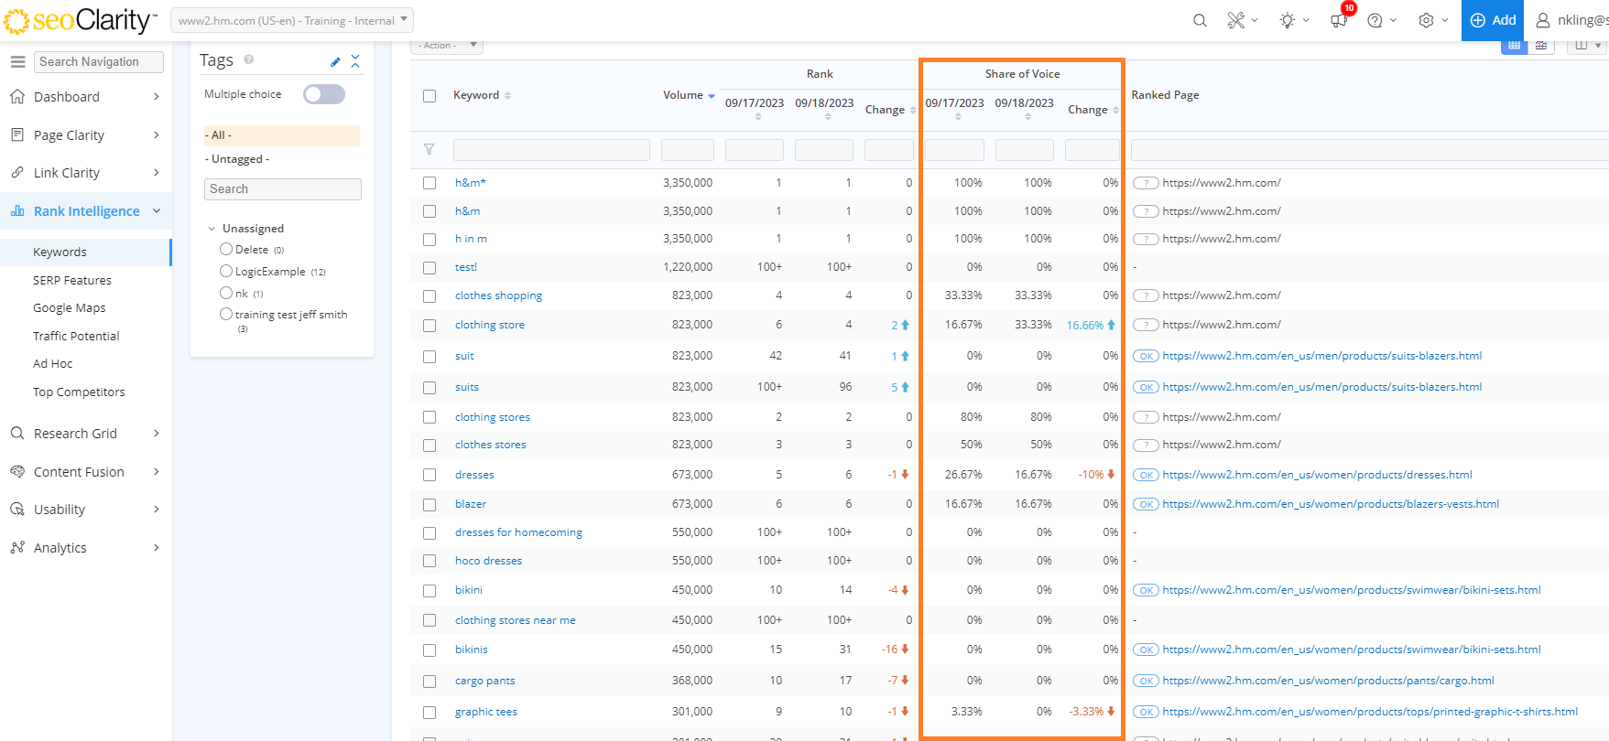Image resolution: width=1609 pixels, height=741 pixels.
Task: Check the box for keyword 'clothing store'
Action: coord(429,326)
